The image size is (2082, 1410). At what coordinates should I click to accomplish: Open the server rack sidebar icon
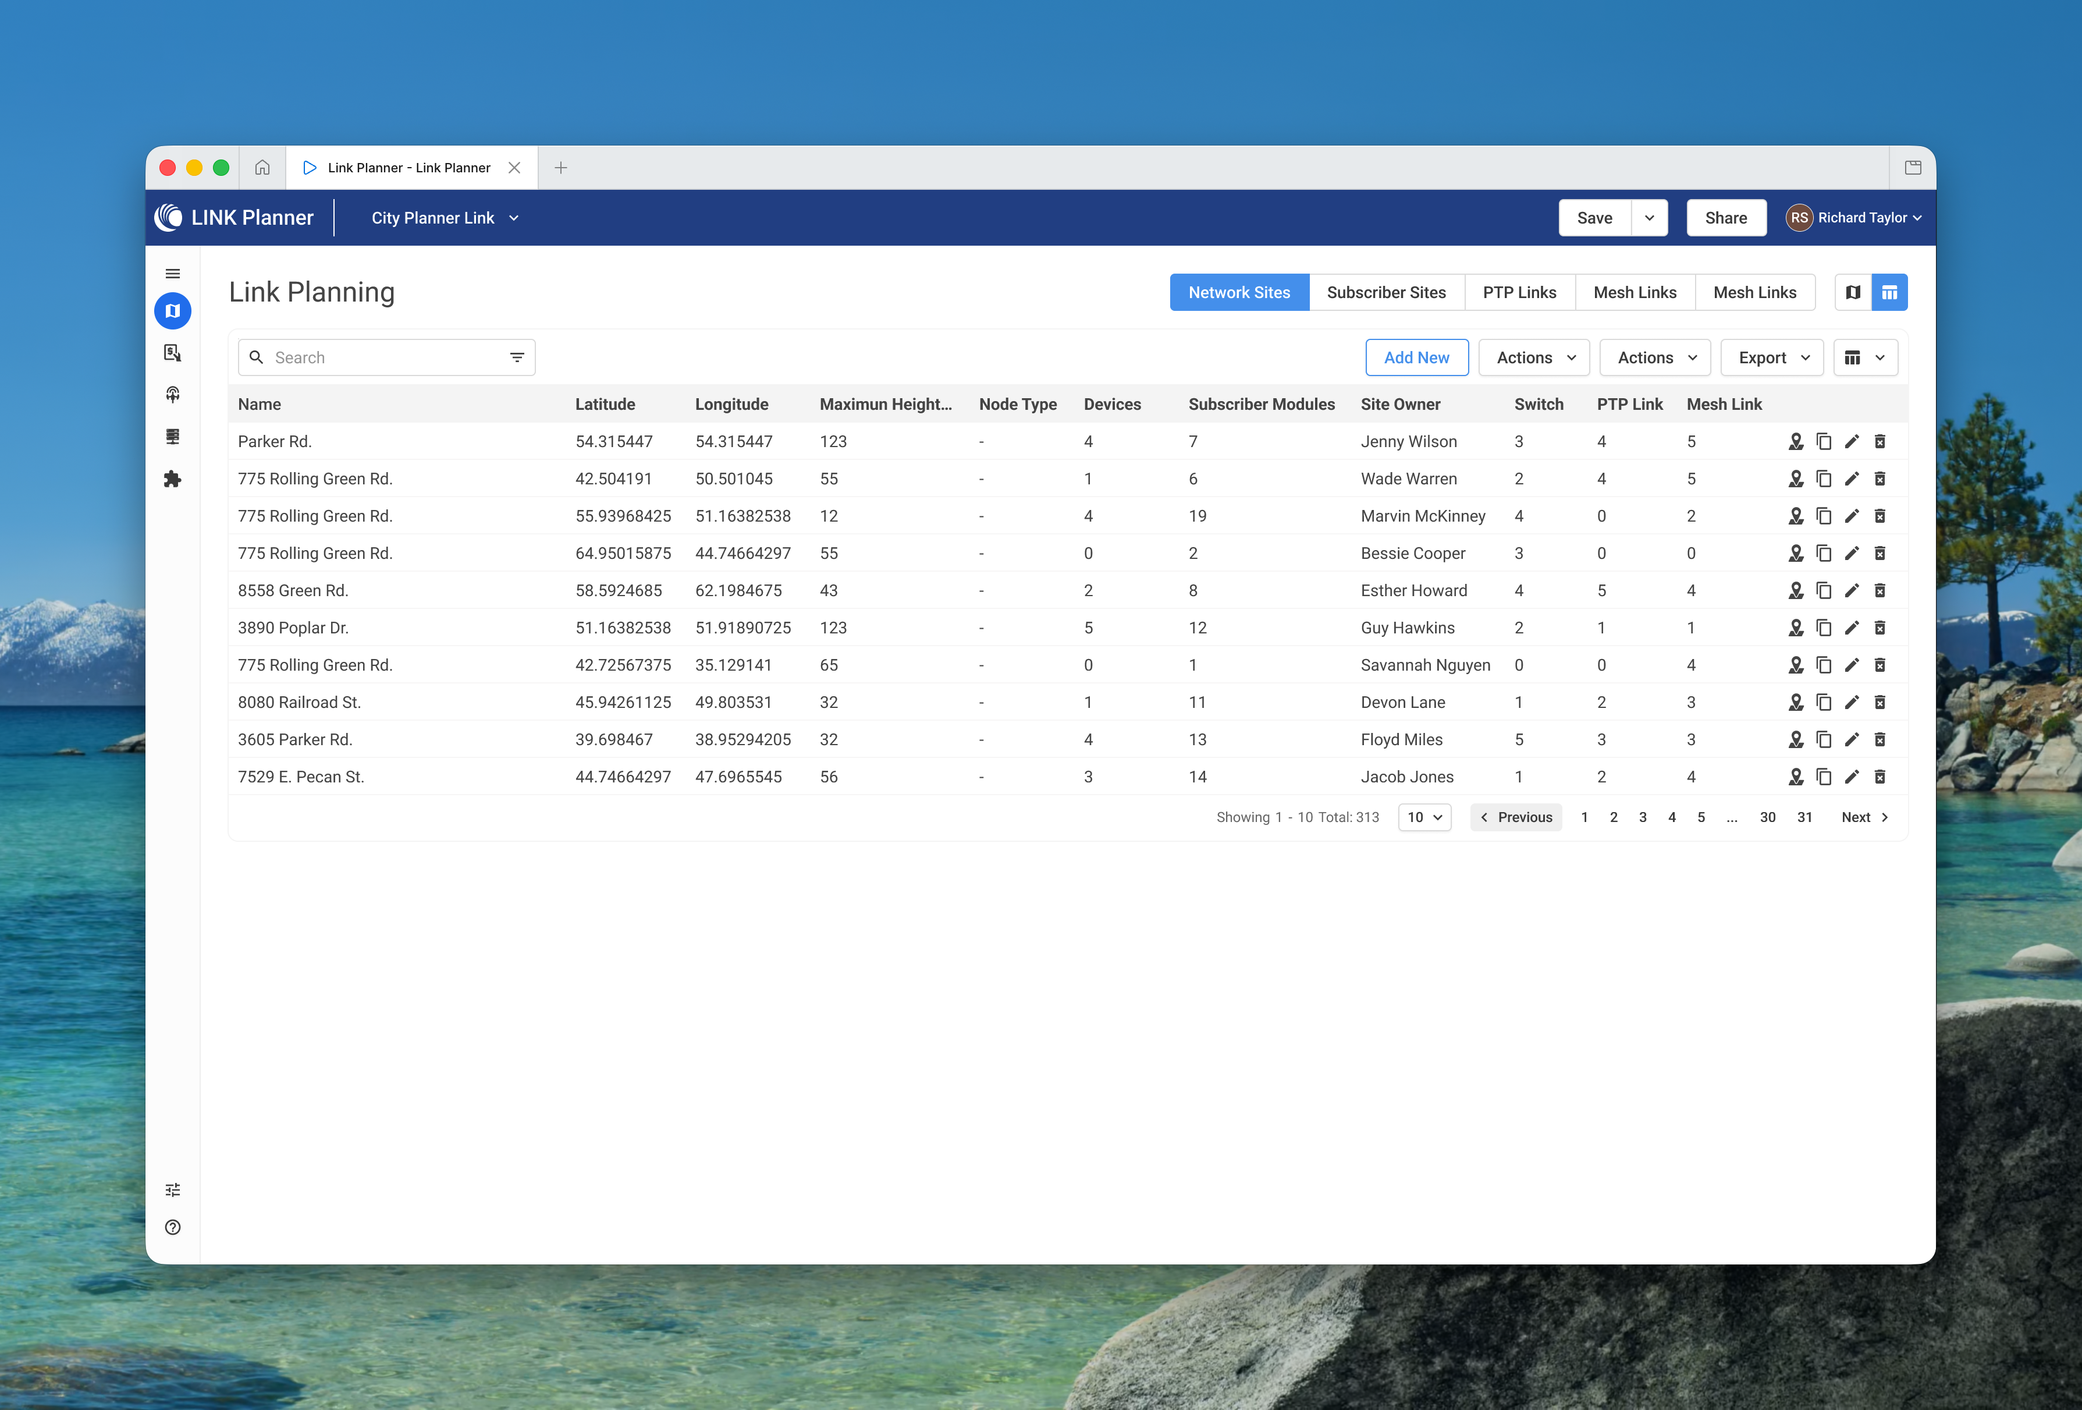click(x=173, y=437)
